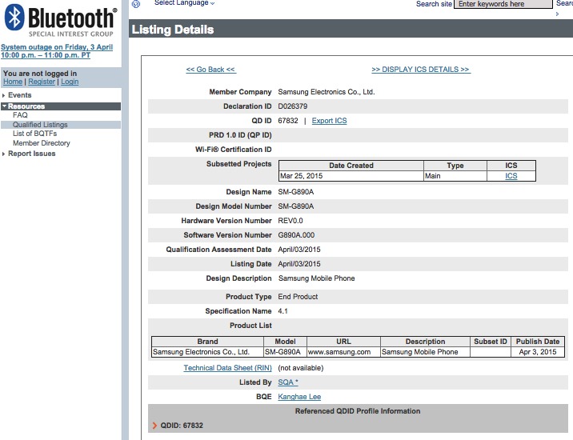Click the Login link
The image size is (573, 440).
click(x=70, y=82)
